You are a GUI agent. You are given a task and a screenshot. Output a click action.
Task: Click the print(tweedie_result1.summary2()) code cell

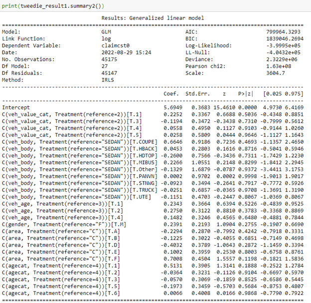(59, 5)
